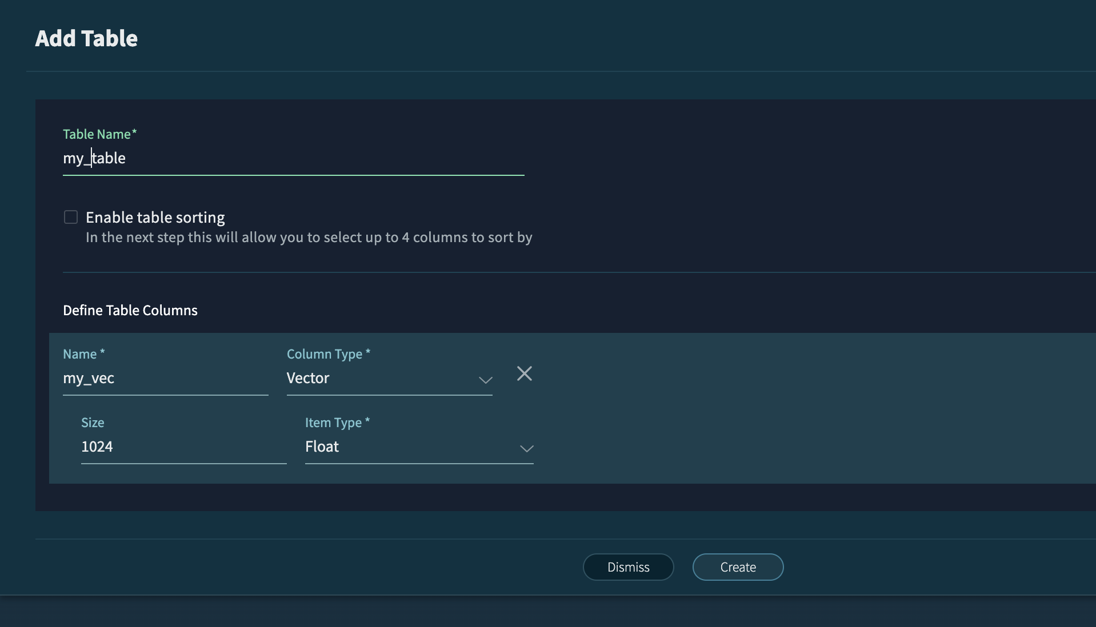Click the 'Column Type *' label

[x=329, y=354]
